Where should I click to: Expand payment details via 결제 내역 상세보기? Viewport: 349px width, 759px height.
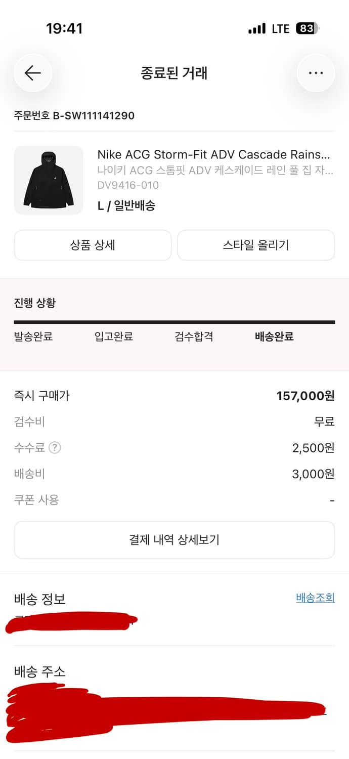pyautogui.click(x=174, y=539)
